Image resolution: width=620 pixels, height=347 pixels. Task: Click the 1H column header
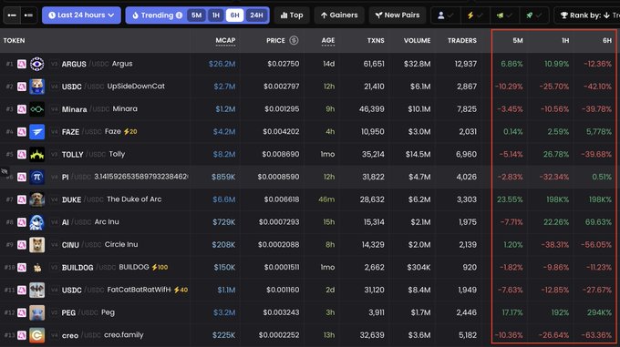point(565,40)
